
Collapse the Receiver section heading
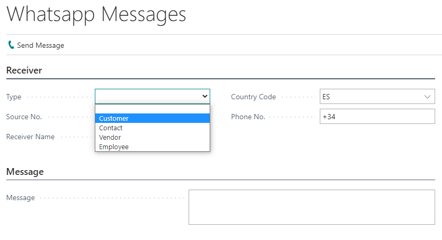tap(24, 70)
